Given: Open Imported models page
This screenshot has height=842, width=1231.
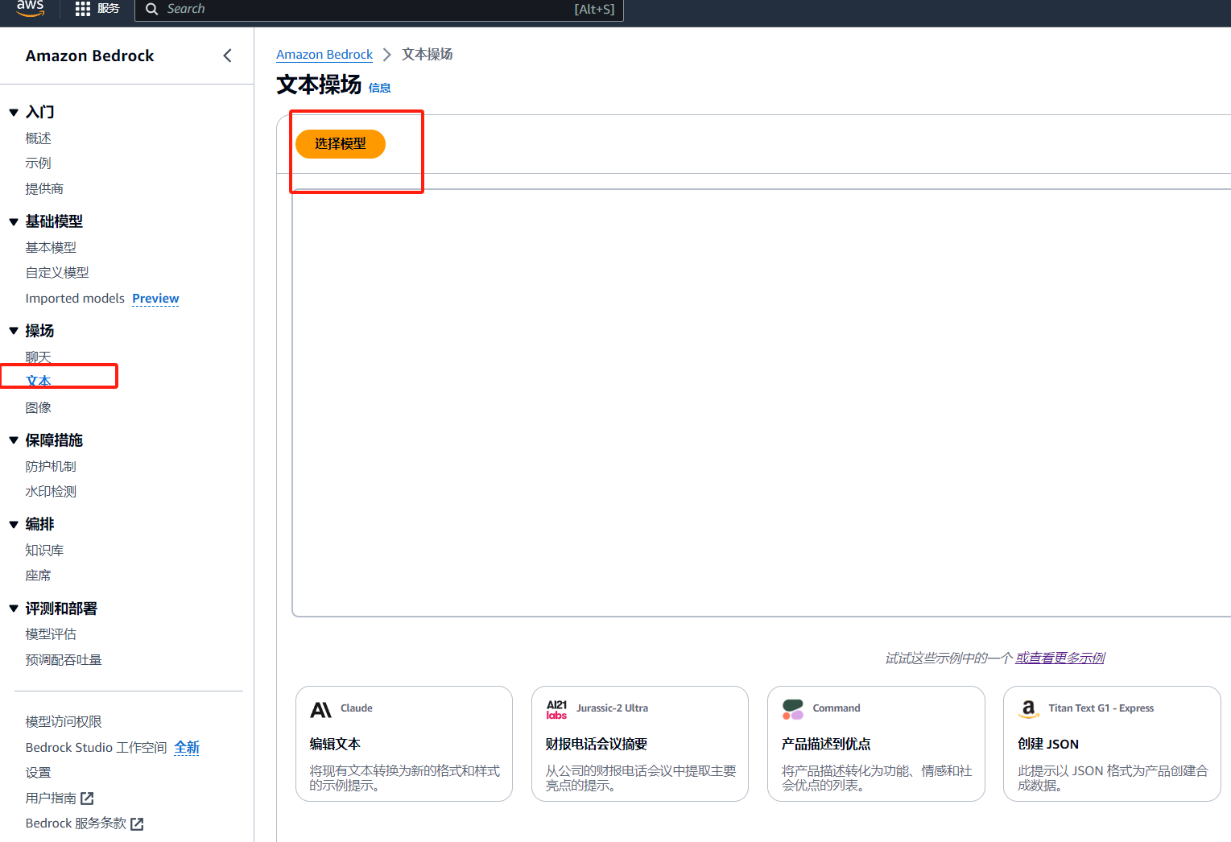Looking at the screenshot, I should click(x=75, y=299).
